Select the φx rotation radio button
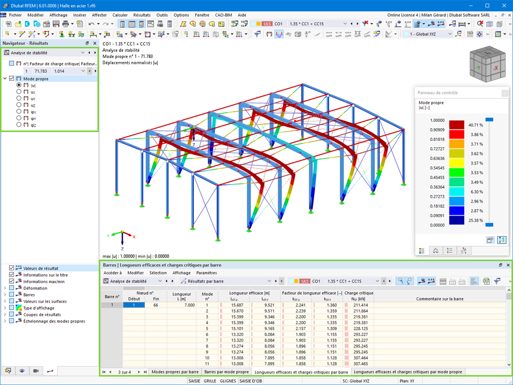 [x=19, y=112]
